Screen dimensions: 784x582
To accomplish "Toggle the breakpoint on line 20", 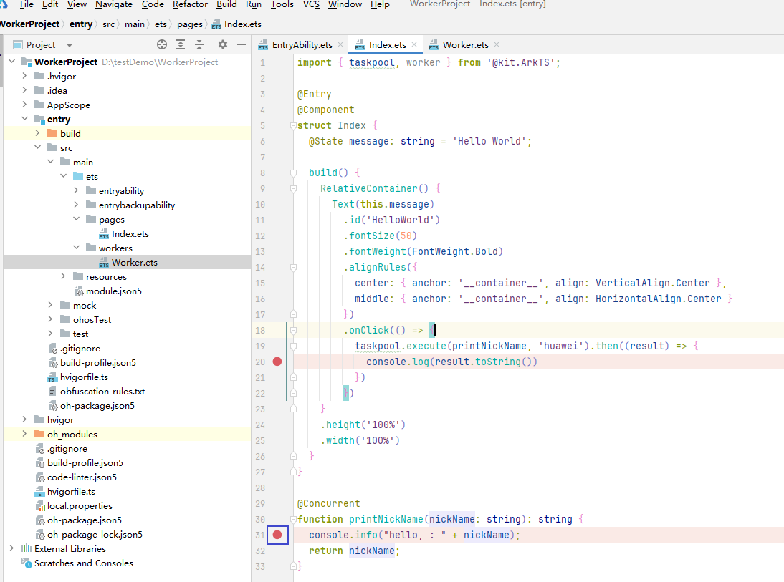I will [277, 362].
